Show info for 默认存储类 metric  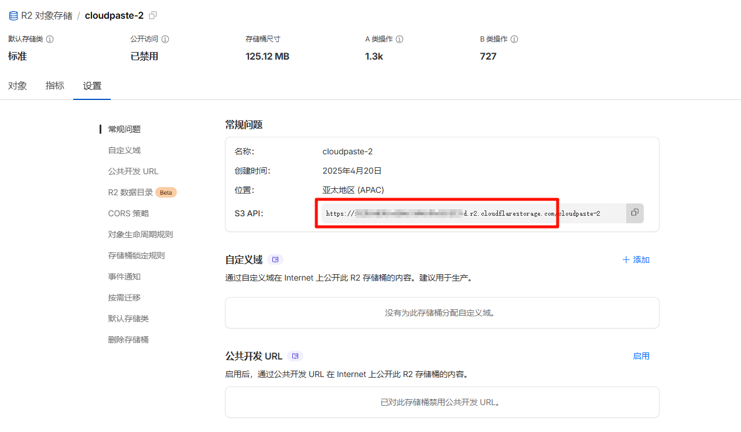pos(50,39)
